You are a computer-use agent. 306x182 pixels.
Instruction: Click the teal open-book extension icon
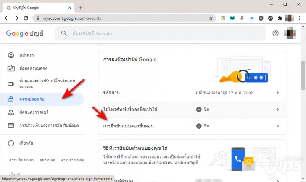point(232,18)
